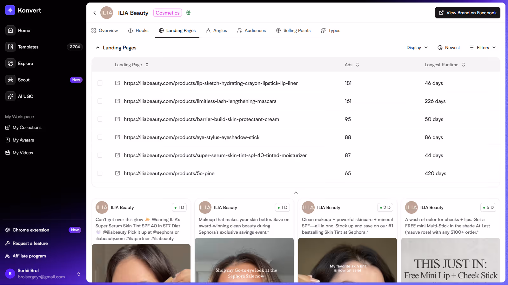
Task: Open the AI UGC sparkle icon
Action: (x=10, y=96)
